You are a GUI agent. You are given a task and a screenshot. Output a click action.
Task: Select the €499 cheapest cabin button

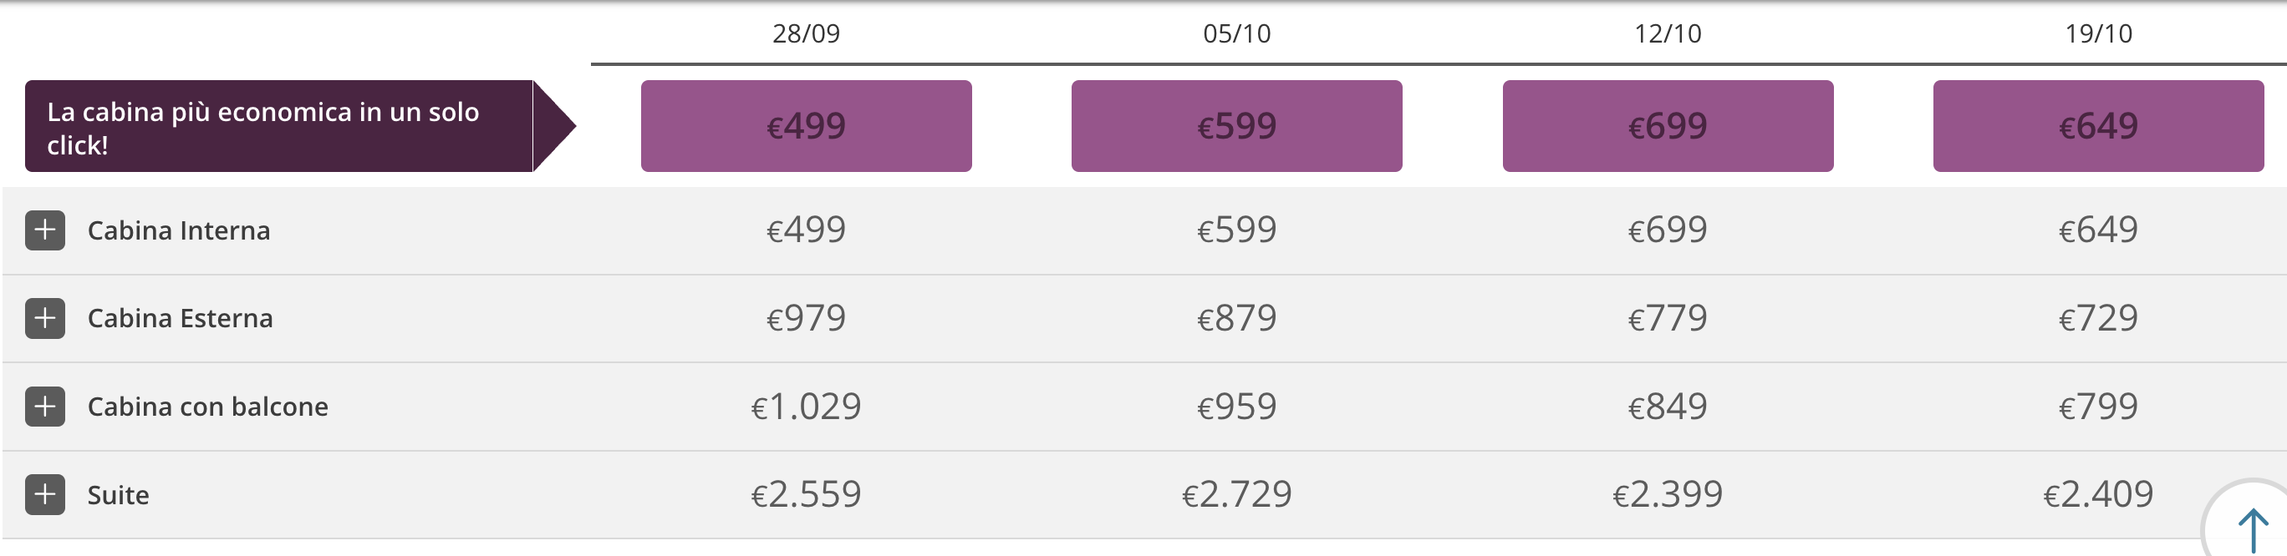coord(806,126)
